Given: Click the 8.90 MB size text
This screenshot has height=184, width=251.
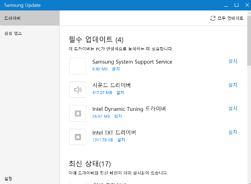Looking at the screenshot, I should tap(100, 69).
